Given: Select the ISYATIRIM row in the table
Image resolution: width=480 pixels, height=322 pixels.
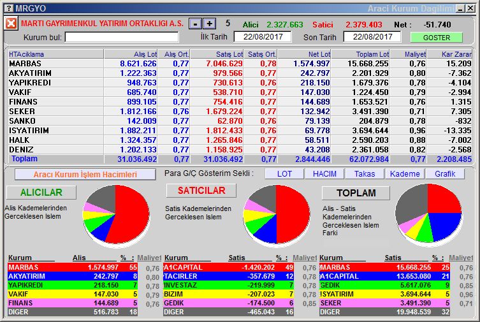Looking at the screenshot, I should point(240,130).
